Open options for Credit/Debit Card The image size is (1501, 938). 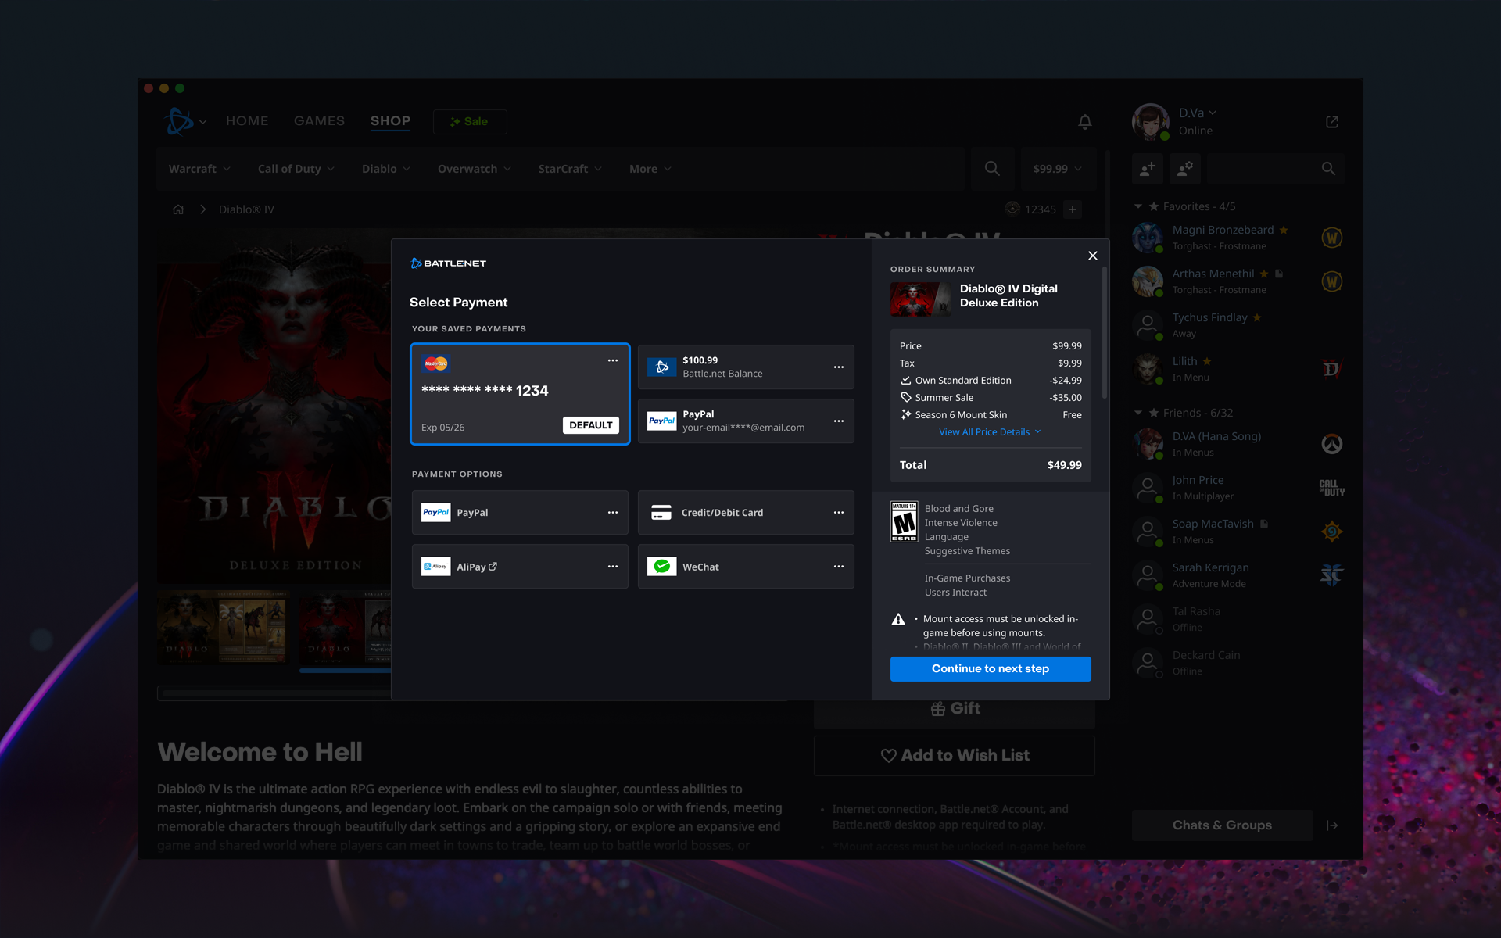pos(839,513)
